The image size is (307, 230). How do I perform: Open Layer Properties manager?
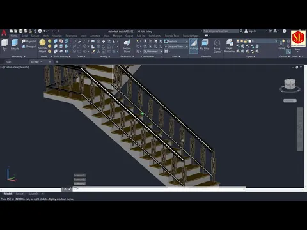230,46
